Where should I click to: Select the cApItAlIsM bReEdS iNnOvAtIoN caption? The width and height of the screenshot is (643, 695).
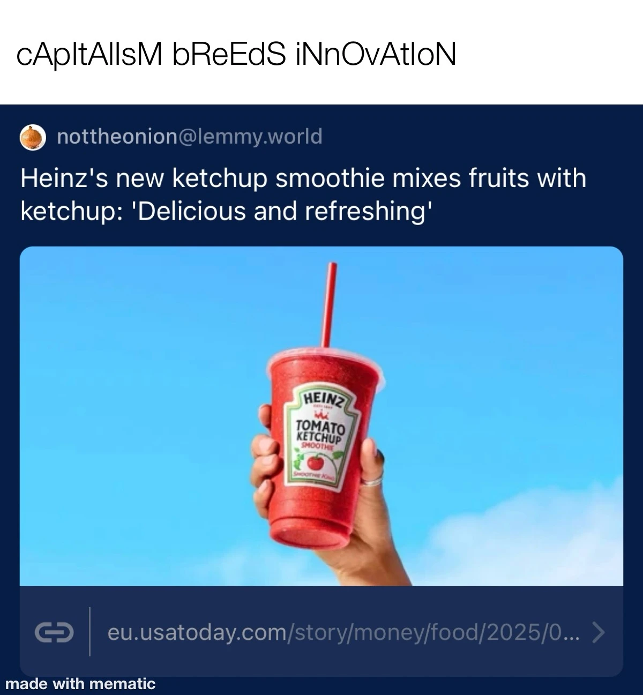[x=236, y=54]
